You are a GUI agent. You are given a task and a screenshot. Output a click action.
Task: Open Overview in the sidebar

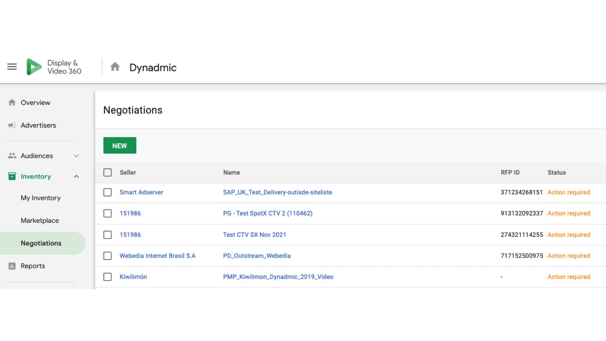[35, 103]
